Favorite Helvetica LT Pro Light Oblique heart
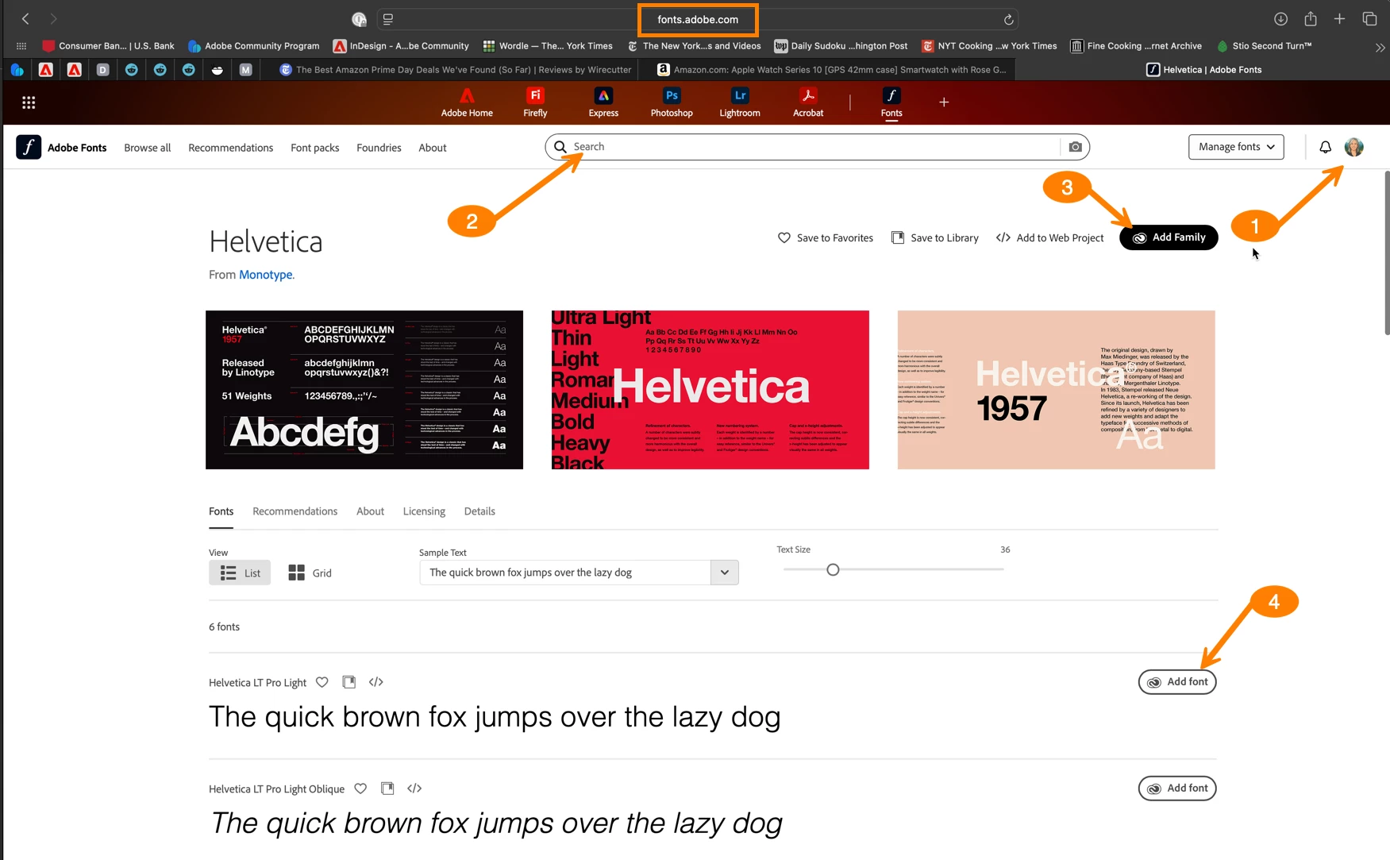Screen dimensions: 1390x860 (360, 789)
